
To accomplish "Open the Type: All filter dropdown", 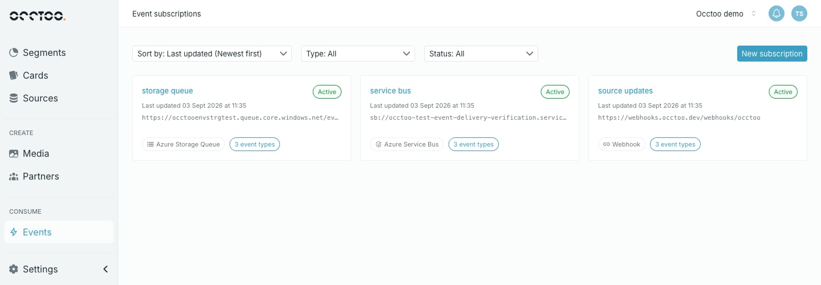I will click(358, 54).
